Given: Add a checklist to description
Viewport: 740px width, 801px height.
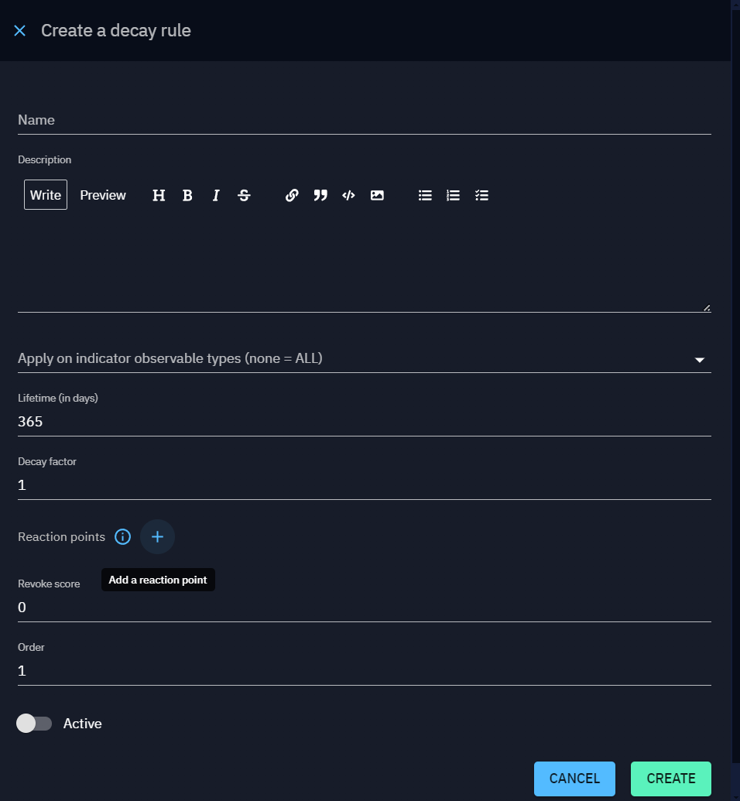Looking at the screenshot, I should (x=481, y=195).
